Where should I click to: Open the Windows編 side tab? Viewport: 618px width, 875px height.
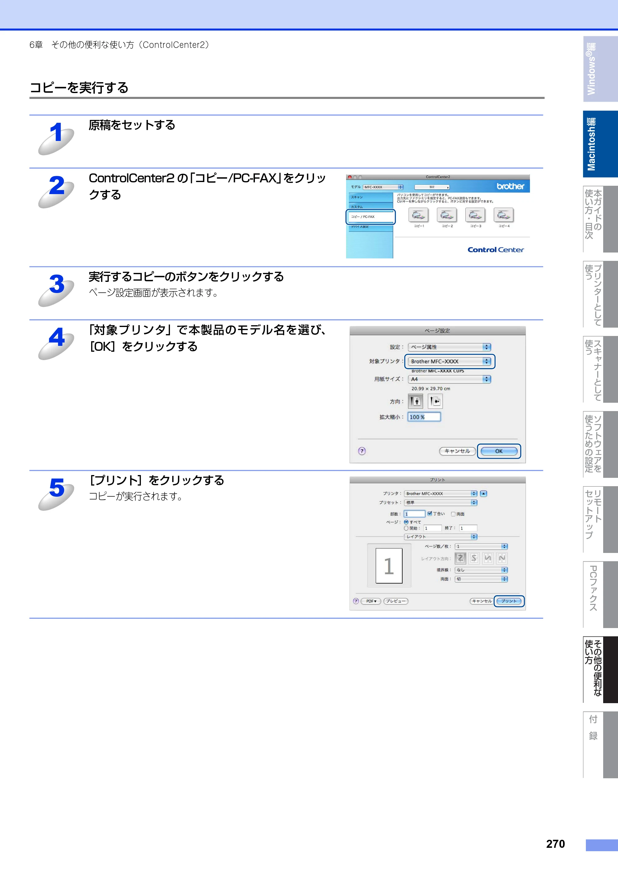point(600,69)
